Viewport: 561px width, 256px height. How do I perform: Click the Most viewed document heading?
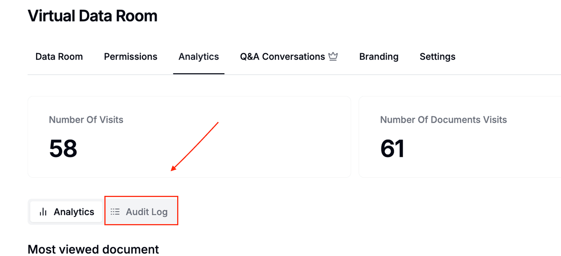93,249
